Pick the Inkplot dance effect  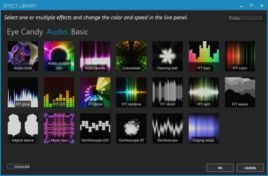[x=23, y=128]
